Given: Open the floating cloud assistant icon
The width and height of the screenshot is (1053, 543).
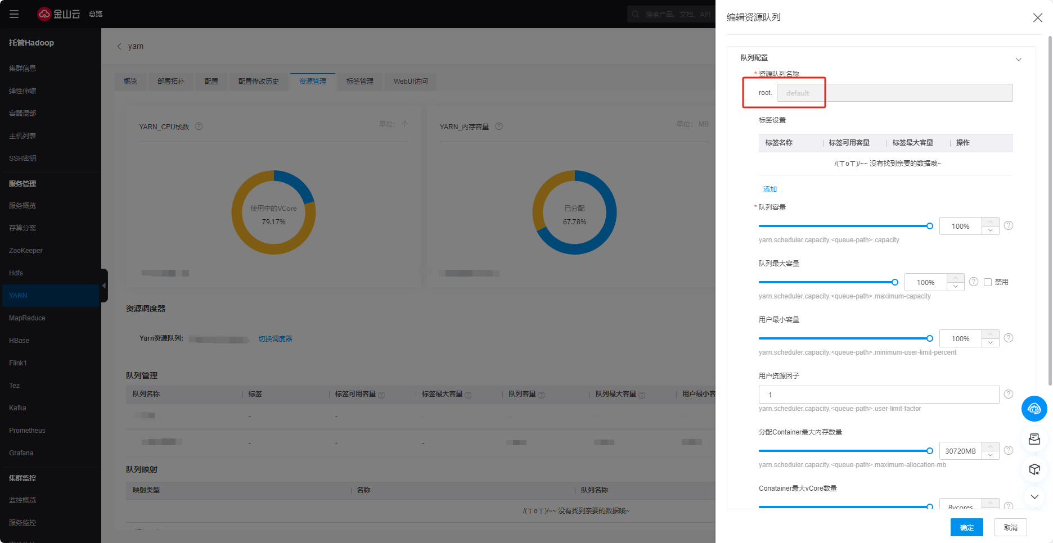Looking at the screenshot, I should pos(1034,409).
